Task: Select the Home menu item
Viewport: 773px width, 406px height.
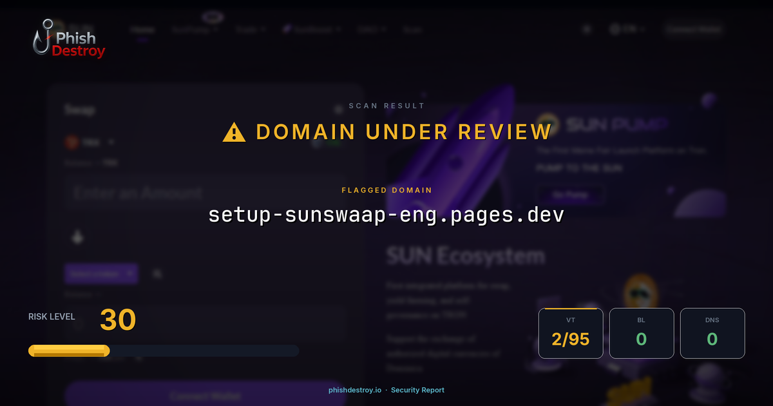Action: point(143,29)
